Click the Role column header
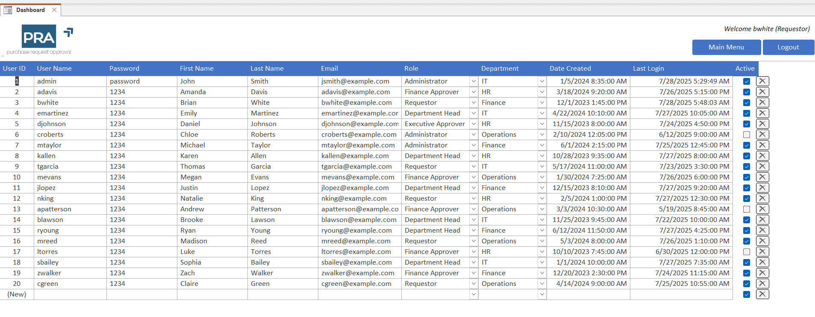The height and width of the screenshot is (317, 815). click(411, 68)
